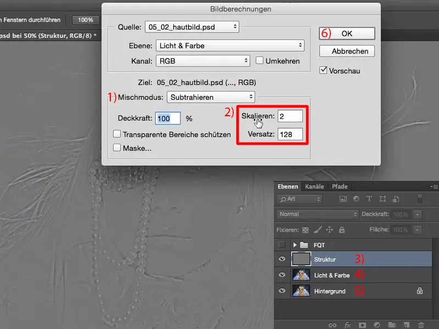Click the Fläche 100% field
This screenshot has width=439, height=329.
point(402,230)
